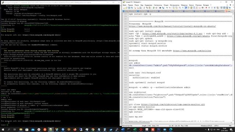Open the Синтаксисы menu
Image resolution: width=235 pixels, height=132 pixels.
pos(158,5)
